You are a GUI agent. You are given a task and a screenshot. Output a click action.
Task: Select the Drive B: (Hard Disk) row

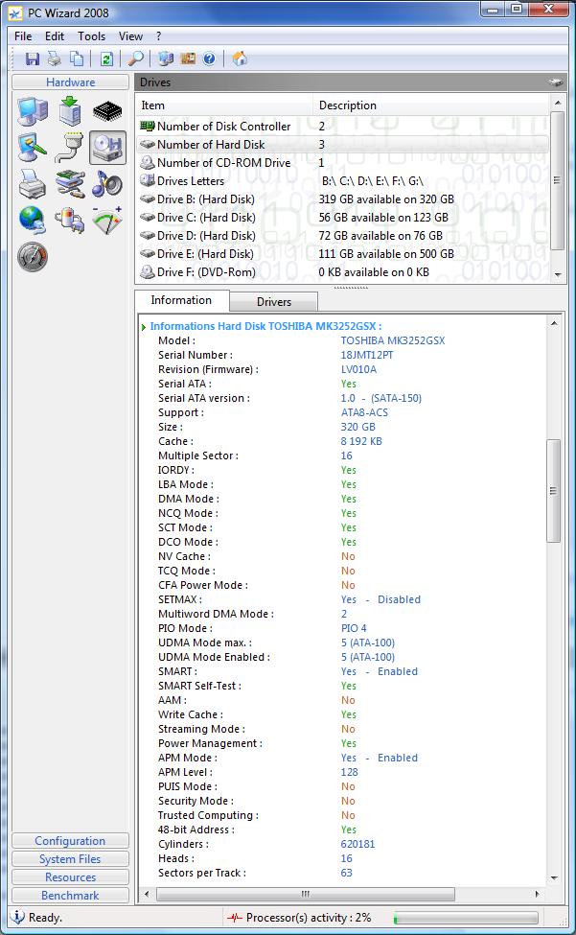click(342, 199)
